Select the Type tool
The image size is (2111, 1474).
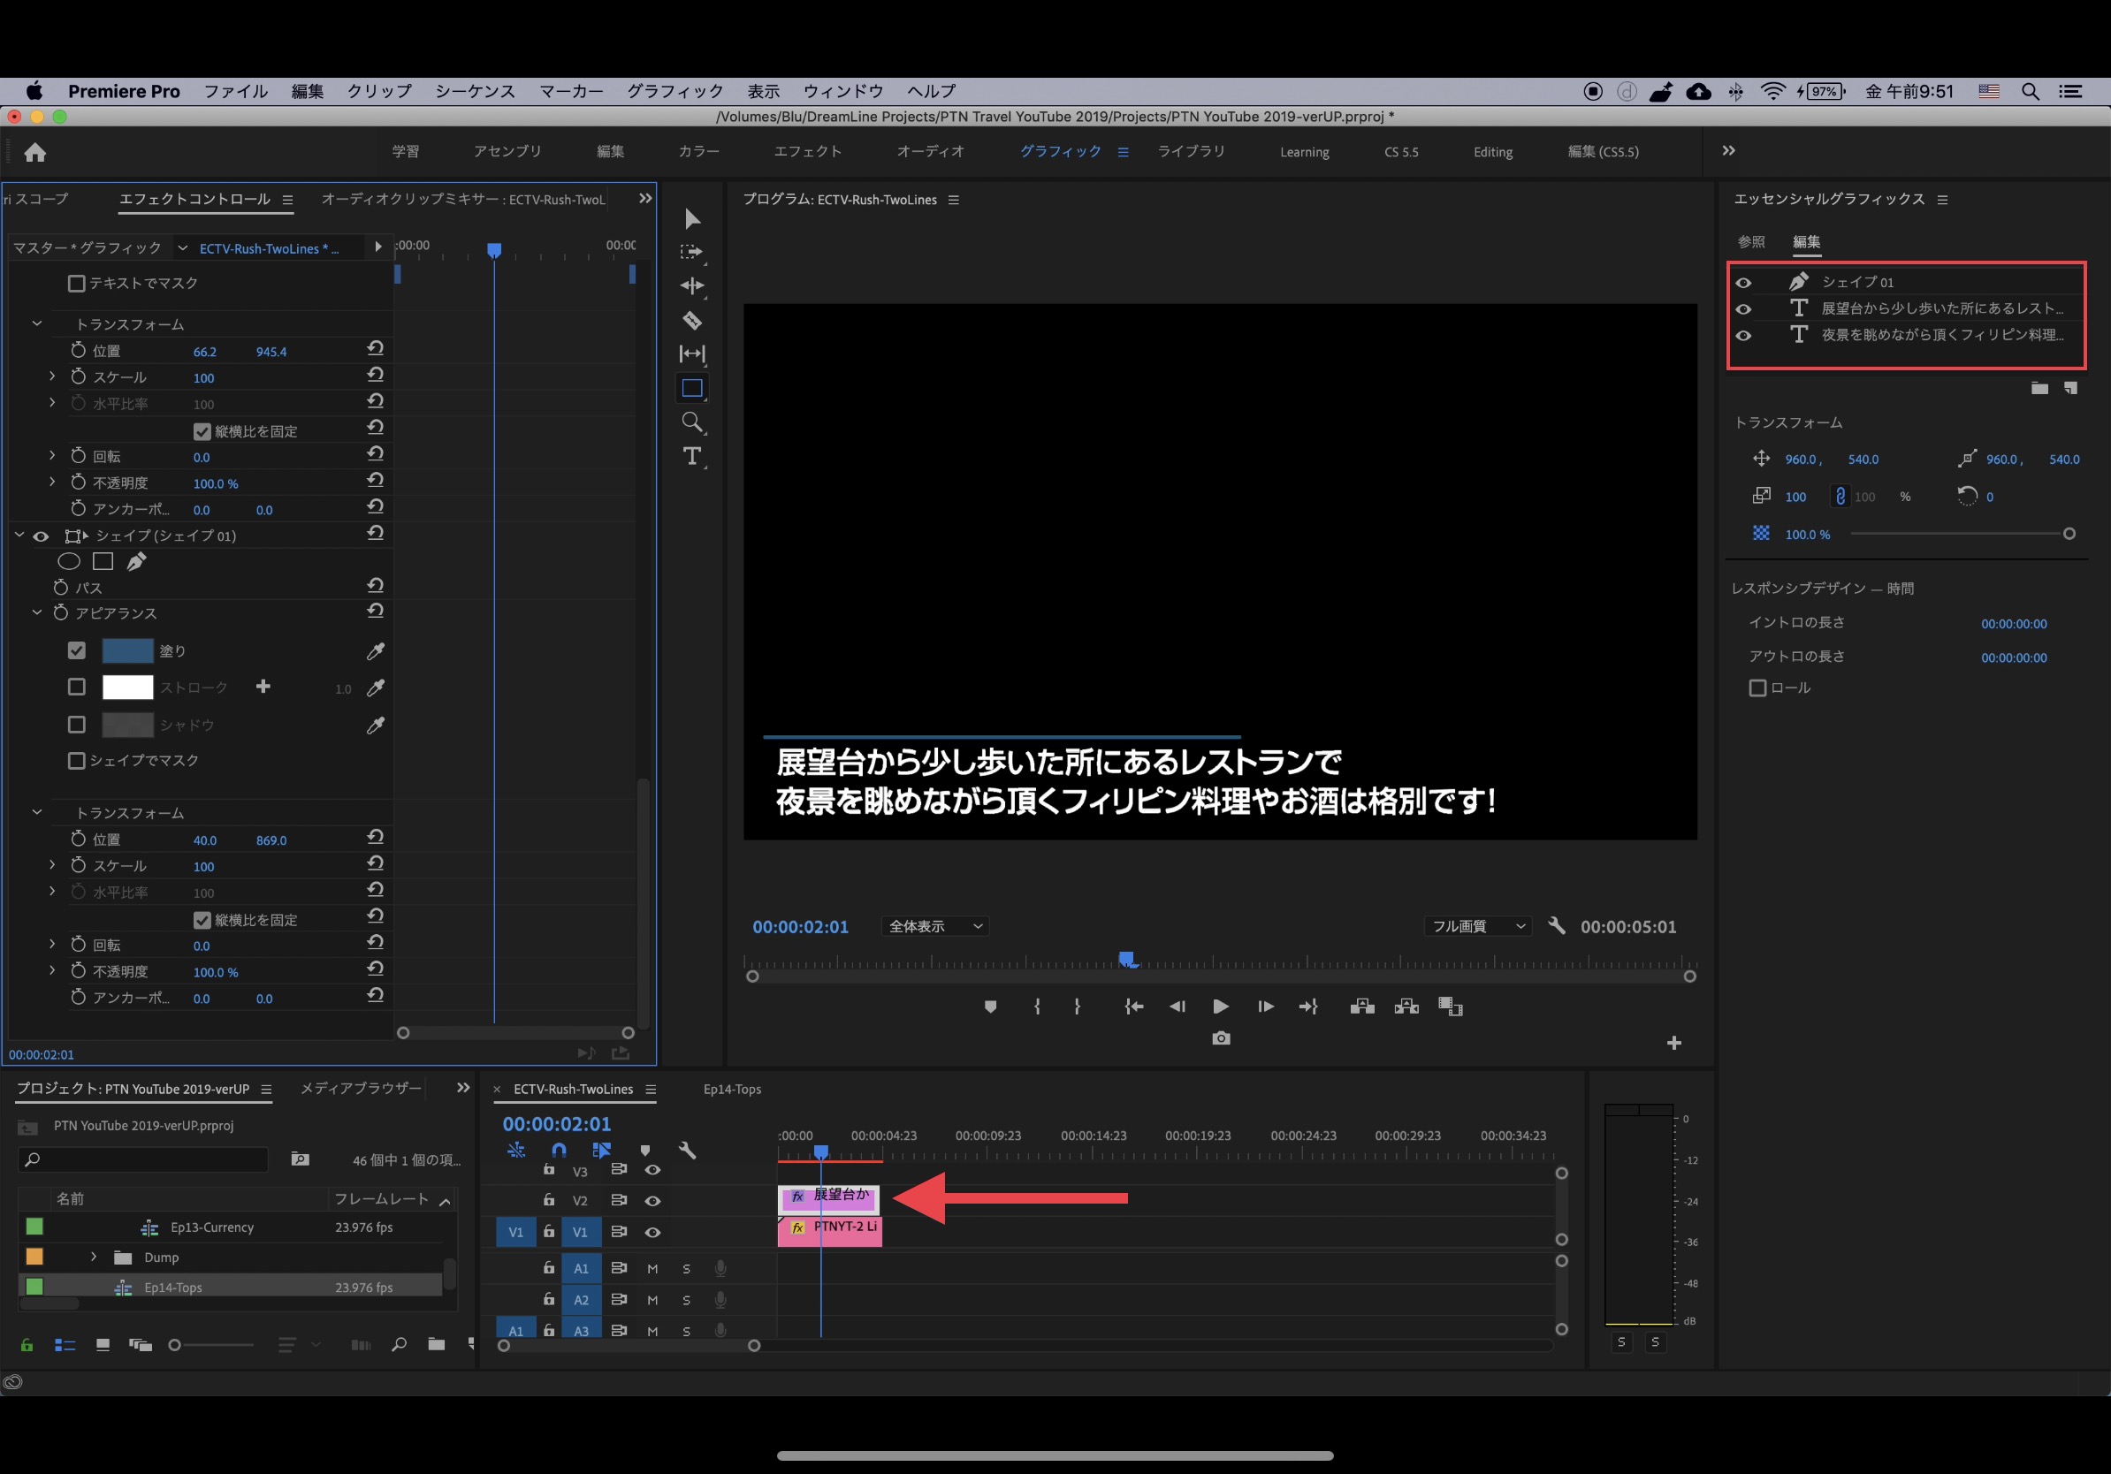coord(692,457)
